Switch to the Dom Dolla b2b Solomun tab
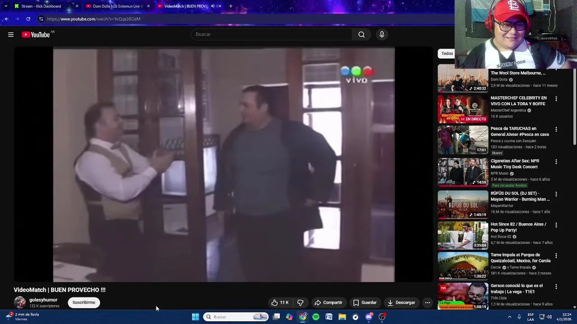 click(117, 6)
